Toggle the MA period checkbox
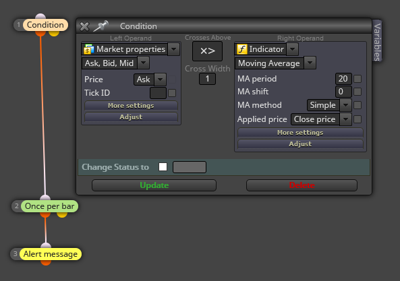The image size is (400, 281). tap(358, 79)
